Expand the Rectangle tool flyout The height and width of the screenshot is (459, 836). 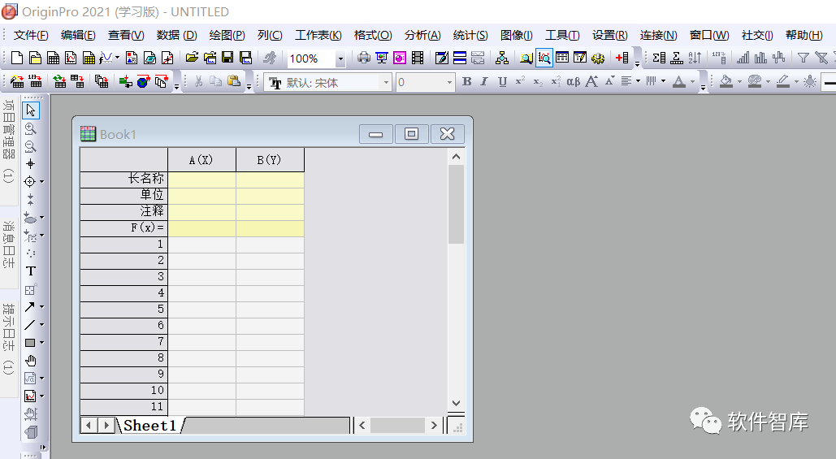click(x=41, y=343)
